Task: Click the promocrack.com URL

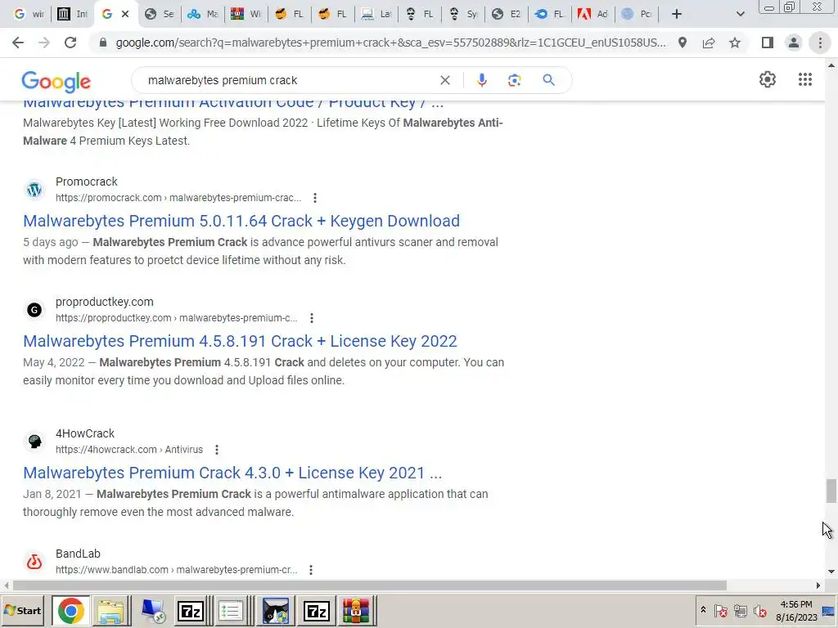Action: [178, 198]
